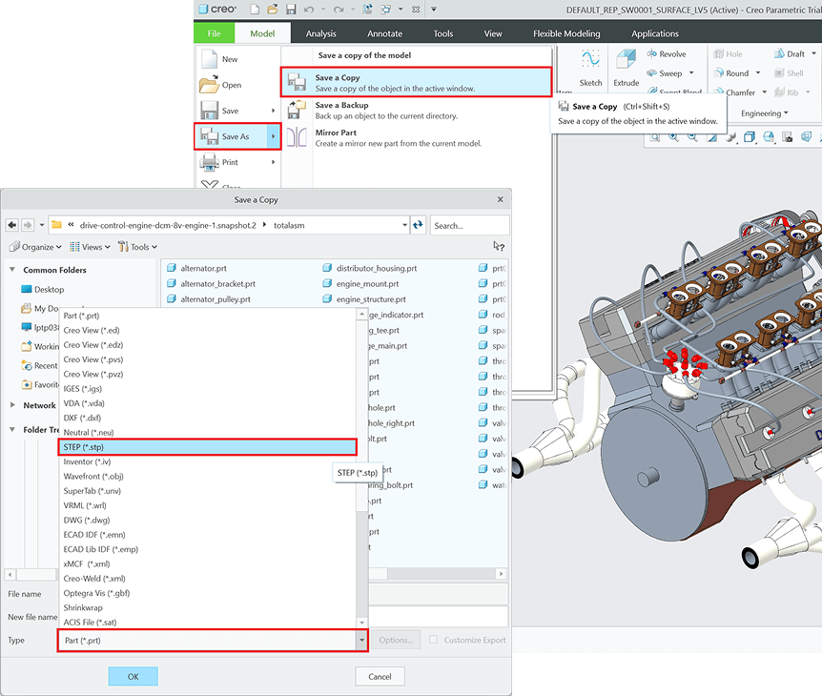Click the Regenerate icon in quick access toolbar

click(x=367, y=9)
